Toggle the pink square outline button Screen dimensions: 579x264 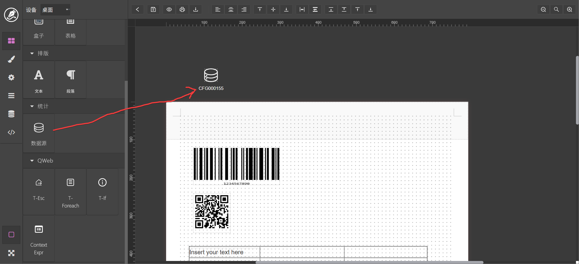(x=11, y=235)
